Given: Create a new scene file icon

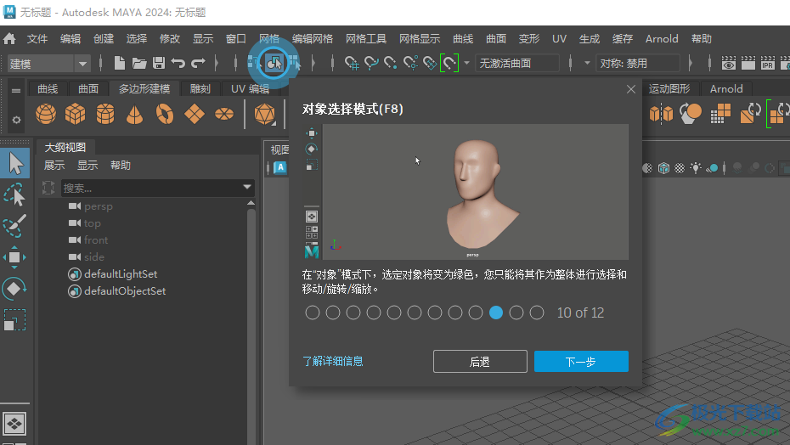Looking at the screenshot, I should [120, 63].
